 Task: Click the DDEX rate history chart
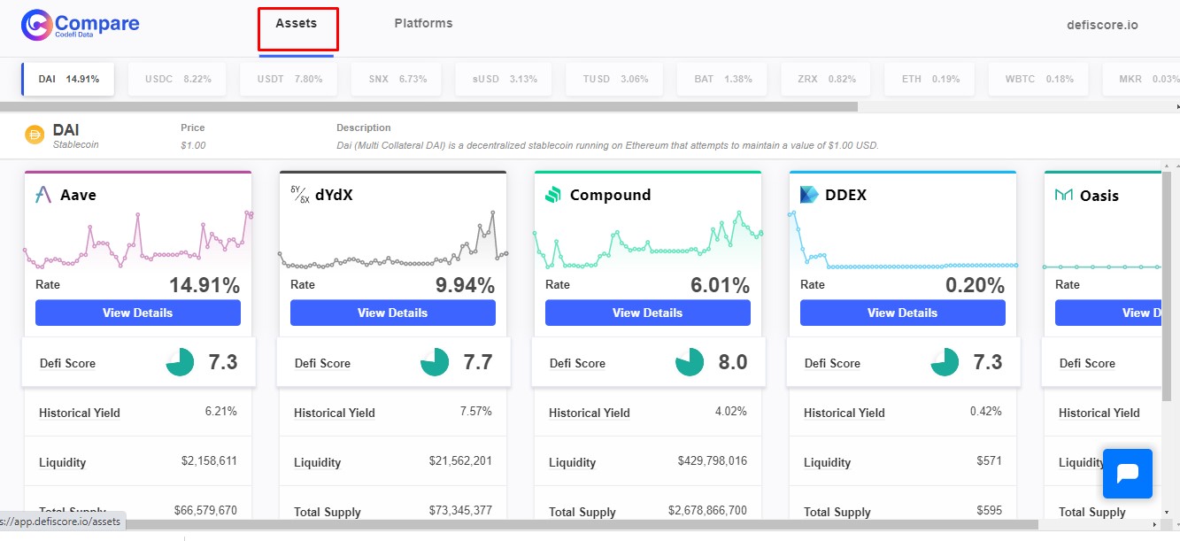click(903, 239)
